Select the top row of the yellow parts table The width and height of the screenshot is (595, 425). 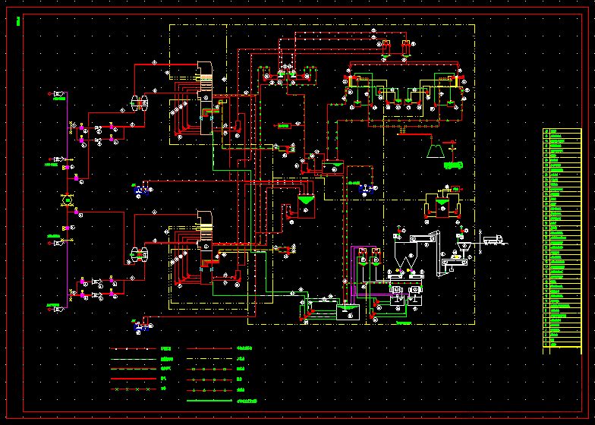pyautogui.click(x=562, y=131)
